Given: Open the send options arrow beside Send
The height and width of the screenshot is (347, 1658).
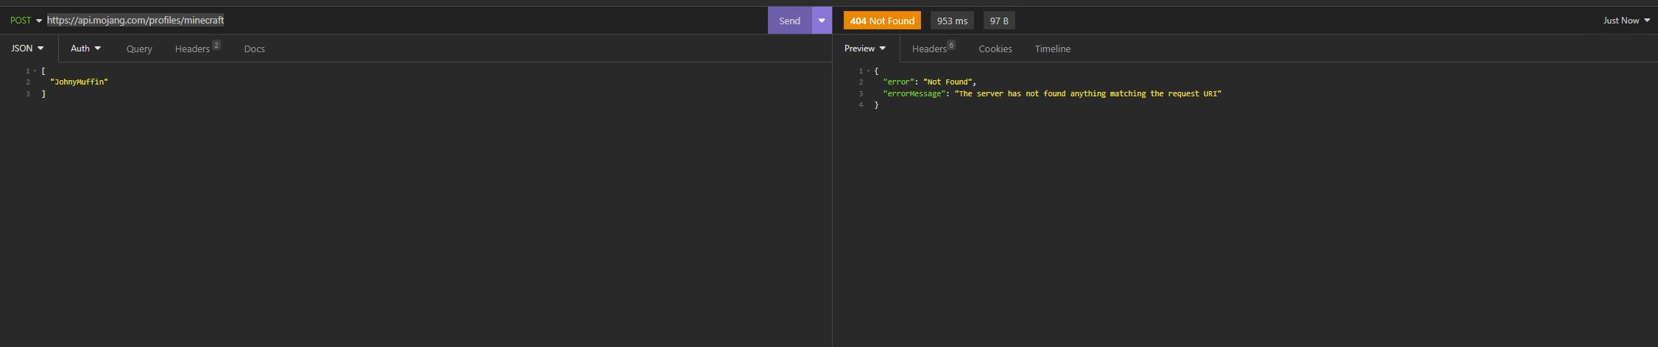Looking at the screenshot, I should coord(822,21).
